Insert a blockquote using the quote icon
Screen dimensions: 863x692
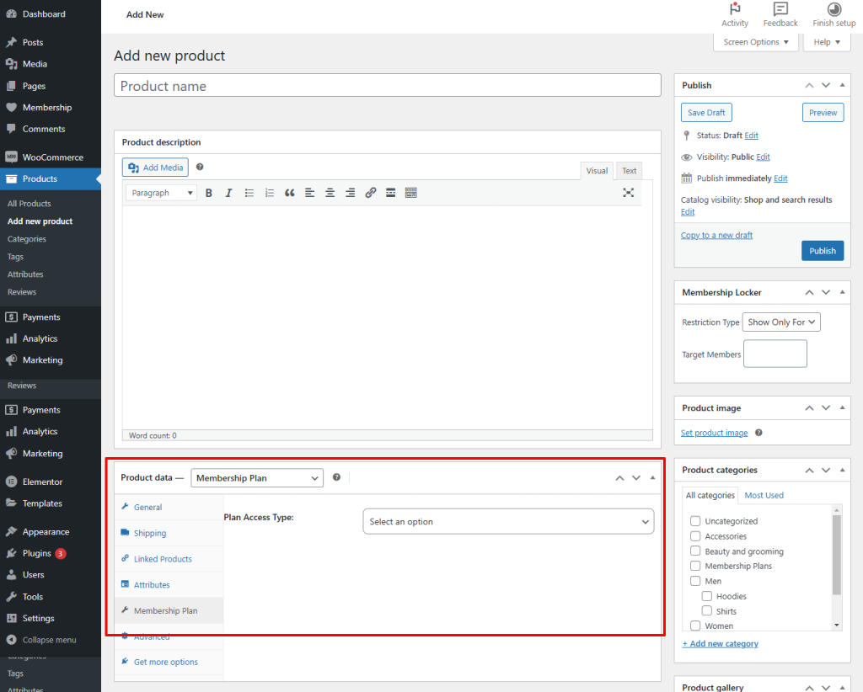point(289,193)
